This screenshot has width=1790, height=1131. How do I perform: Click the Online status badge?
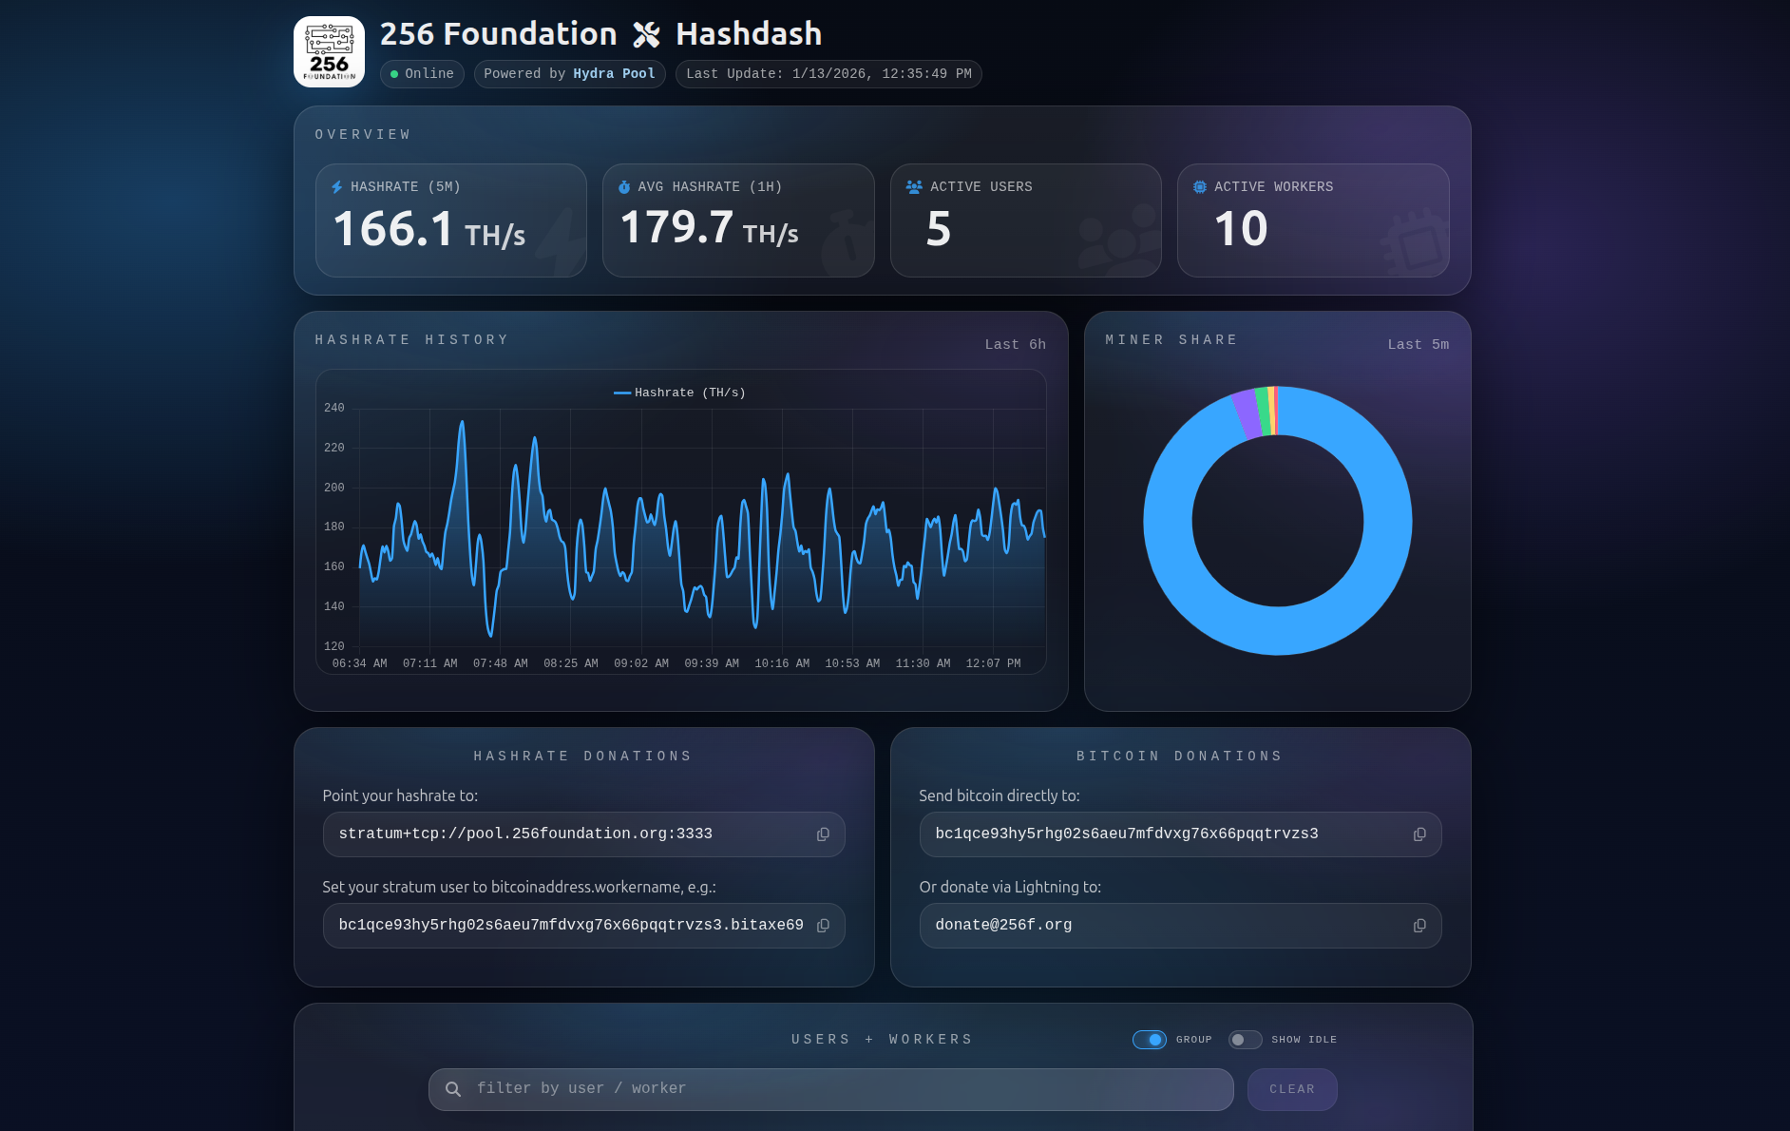coord(422,74)
